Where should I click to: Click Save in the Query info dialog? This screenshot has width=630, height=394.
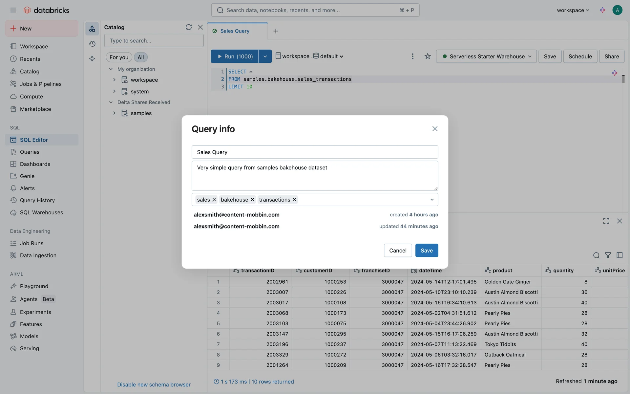pos(427,251)
